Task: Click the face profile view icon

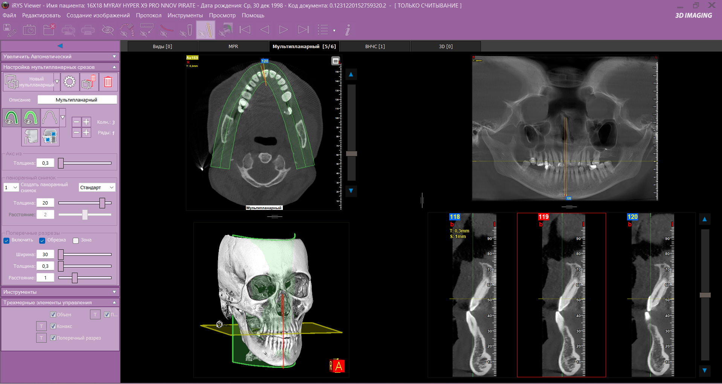Action: pos(31,136)
